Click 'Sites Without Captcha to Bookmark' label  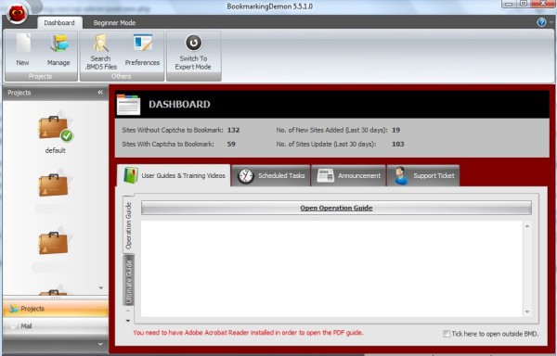point(173,130)
